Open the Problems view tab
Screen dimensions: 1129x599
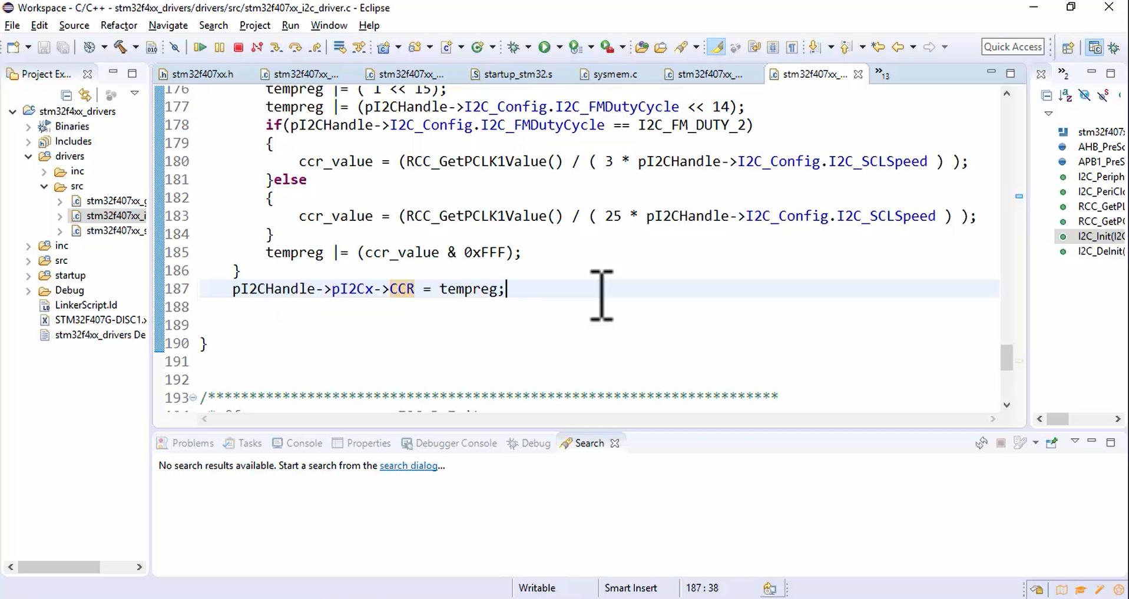(186, 443)
